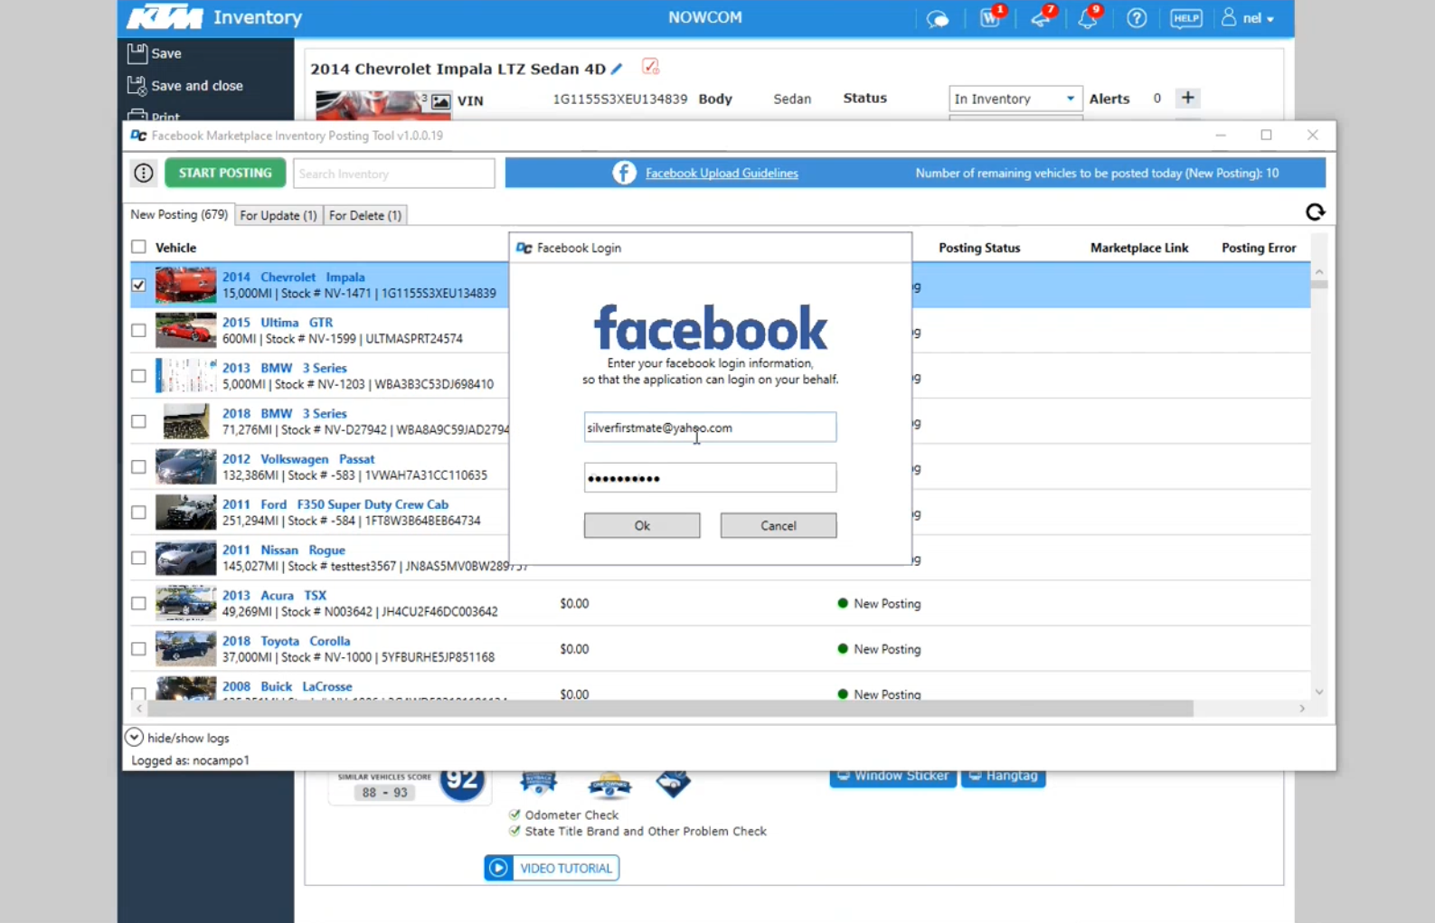The image size is (1435, 923).
Task: Click the 2014 Chevrolet Impala thumbnail
Action: pos(185,285)
